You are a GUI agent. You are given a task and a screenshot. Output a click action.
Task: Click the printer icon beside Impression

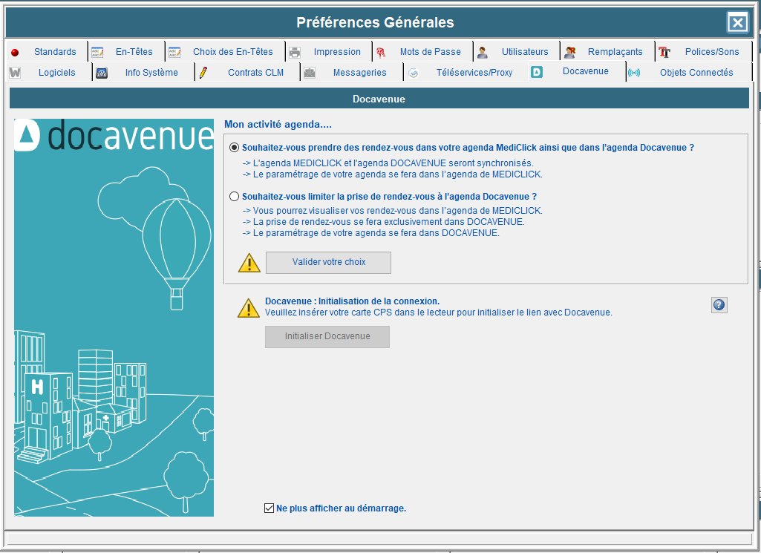[x=295, y=52]
